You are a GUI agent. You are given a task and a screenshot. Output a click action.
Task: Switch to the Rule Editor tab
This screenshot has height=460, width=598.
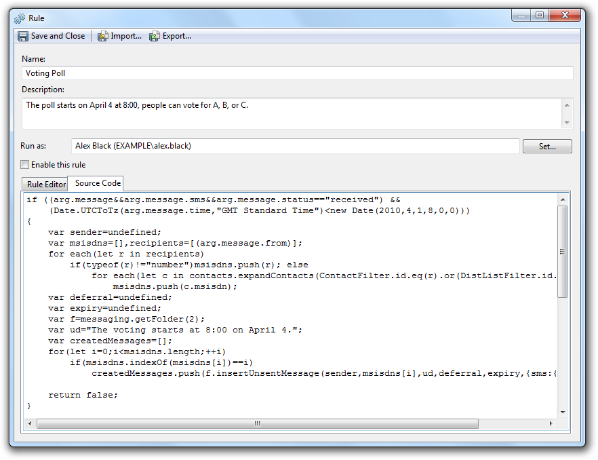click(x=46, y=184)
